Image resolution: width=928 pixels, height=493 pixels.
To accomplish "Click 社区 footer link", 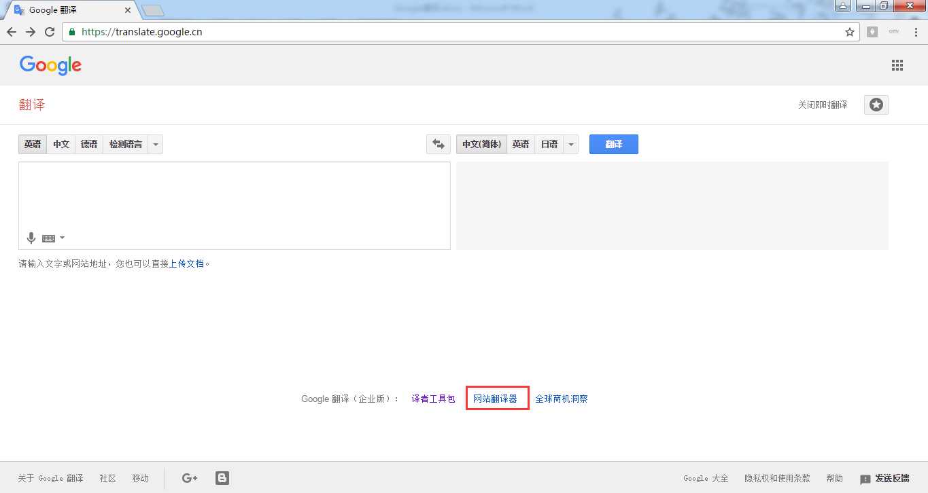I will click(x=107, y=478).
